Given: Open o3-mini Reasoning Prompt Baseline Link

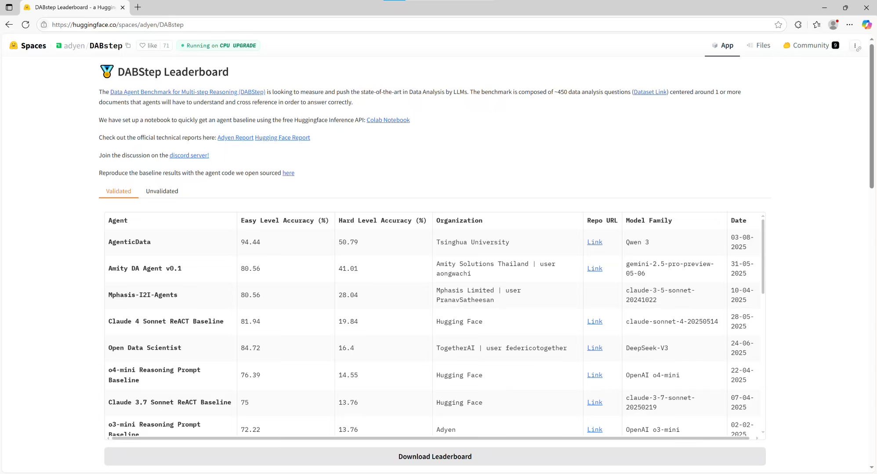Looking at the screenshot, I should (x=594, y=429).
